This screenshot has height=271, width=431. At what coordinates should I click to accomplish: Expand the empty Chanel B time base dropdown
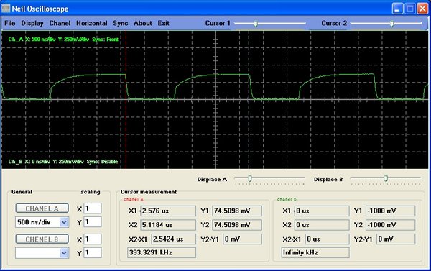point(64,253)
